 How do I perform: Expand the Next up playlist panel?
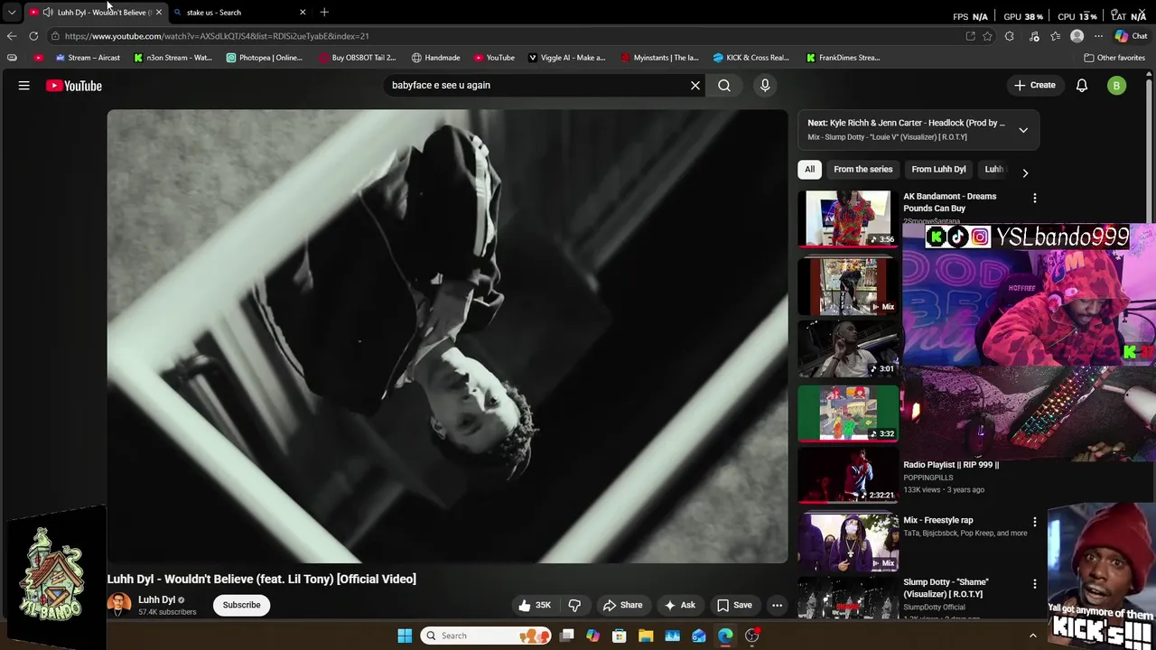pyautogui.click(x=1023, y=130)
